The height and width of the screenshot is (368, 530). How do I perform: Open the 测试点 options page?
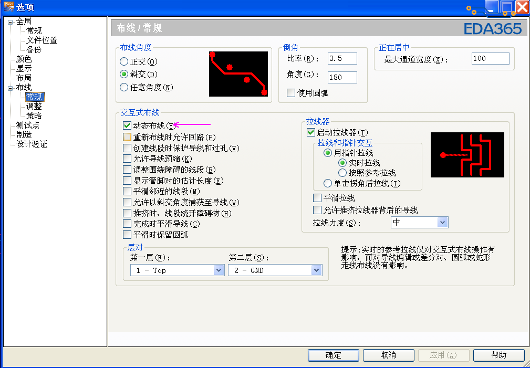27,125
